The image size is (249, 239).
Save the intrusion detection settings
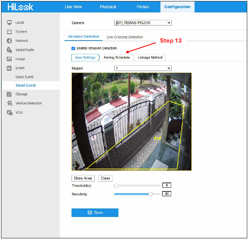click(x=95, y=212)
